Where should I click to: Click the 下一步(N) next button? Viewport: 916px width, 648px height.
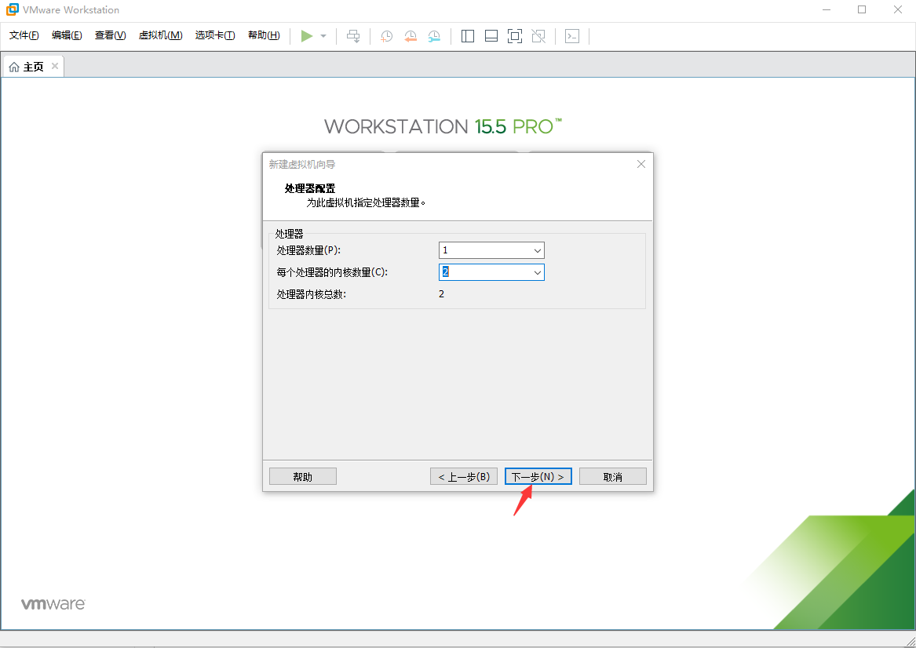click(x=538, y=476)
